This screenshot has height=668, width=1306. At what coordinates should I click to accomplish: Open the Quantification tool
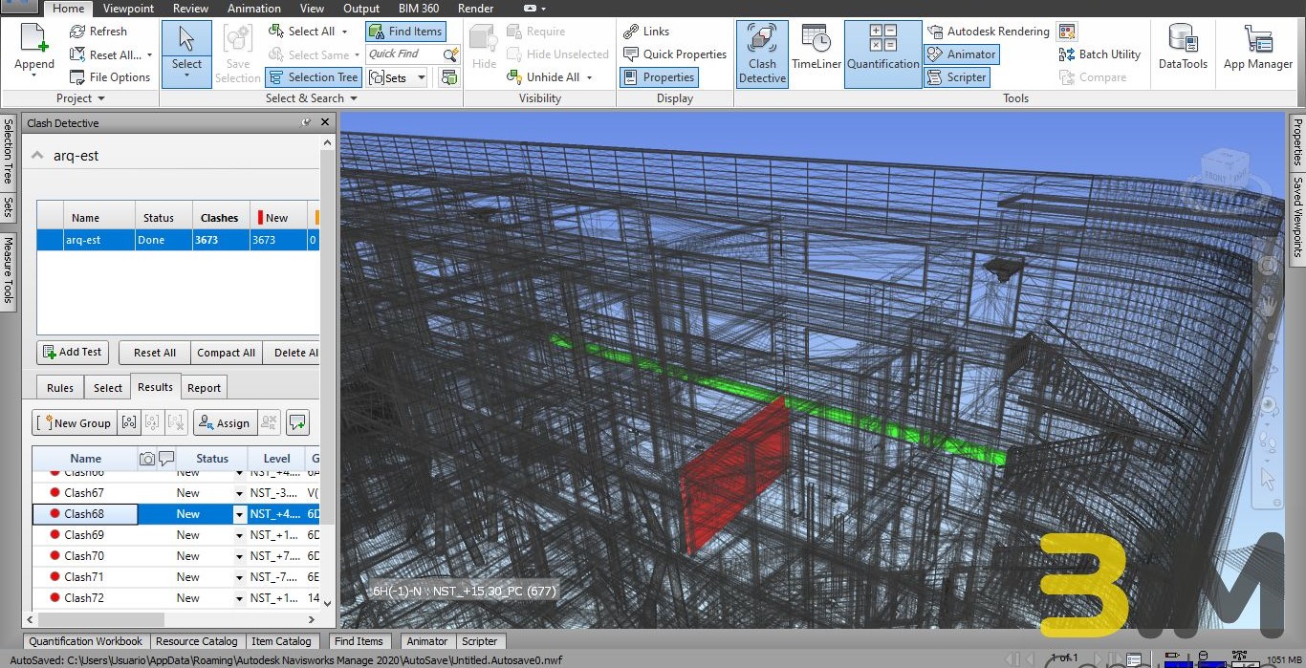tap(882, 54)
